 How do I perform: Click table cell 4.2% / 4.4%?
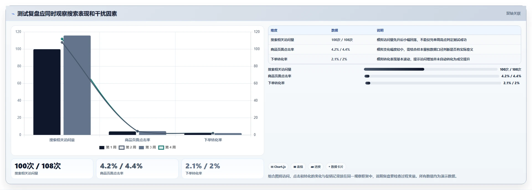(x=341, y=50)
